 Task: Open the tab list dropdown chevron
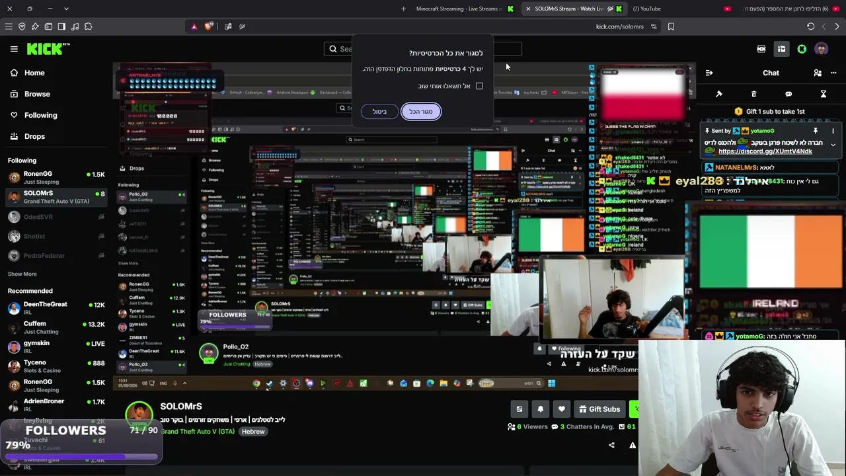(66, 9)
